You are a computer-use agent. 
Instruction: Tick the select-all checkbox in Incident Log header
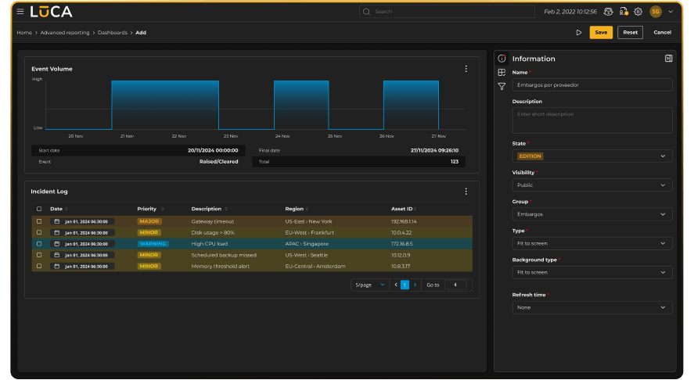coord(39,209)
